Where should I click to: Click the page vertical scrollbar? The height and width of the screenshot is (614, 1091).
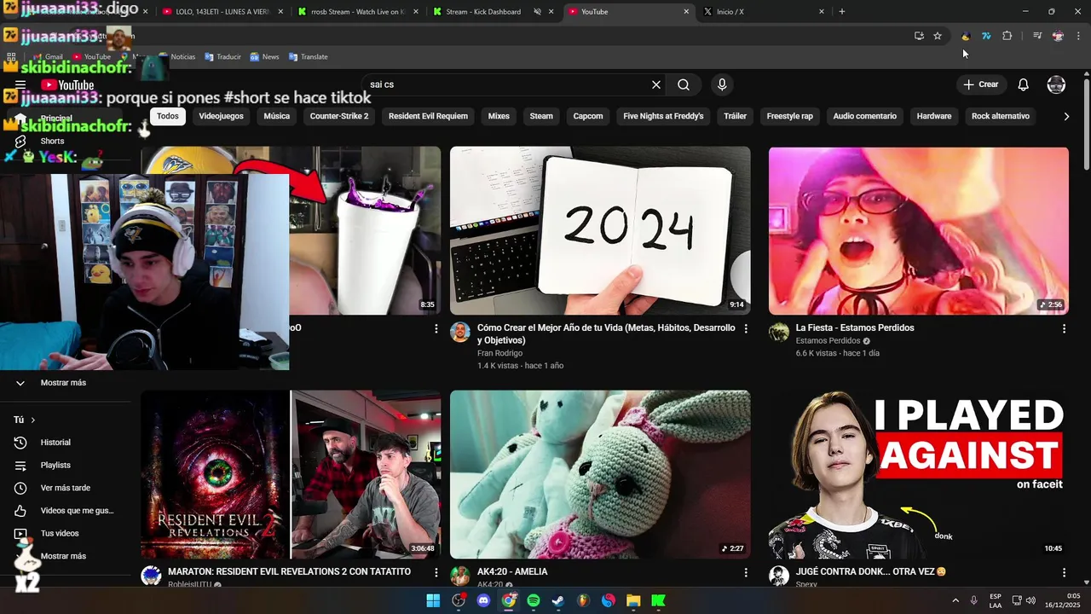coord(1086,124)
